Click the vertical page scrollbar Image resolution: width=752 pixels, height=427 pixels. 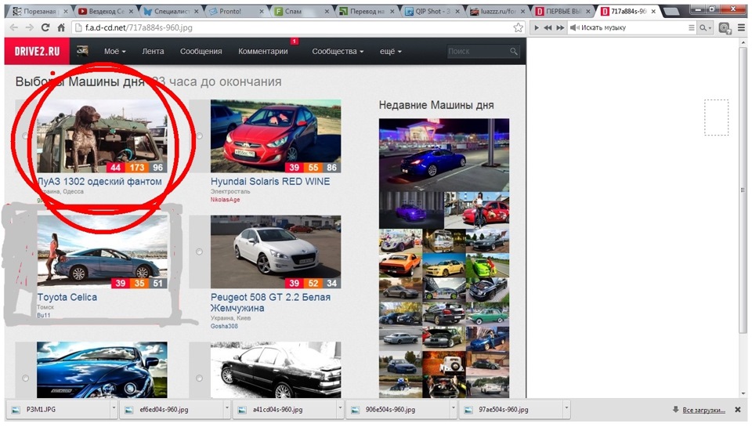pyautogui.click(x=743, y=189)
